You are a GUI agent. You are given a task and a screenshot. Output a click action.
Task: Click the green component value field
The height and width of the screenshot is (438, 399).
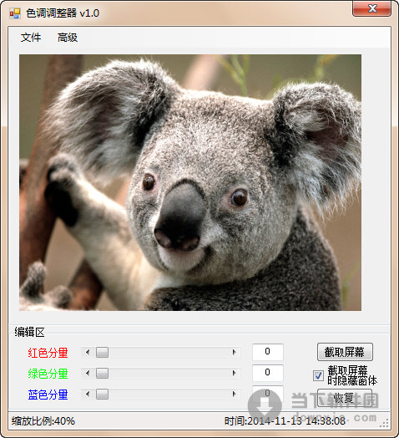[x=268, y=373]
